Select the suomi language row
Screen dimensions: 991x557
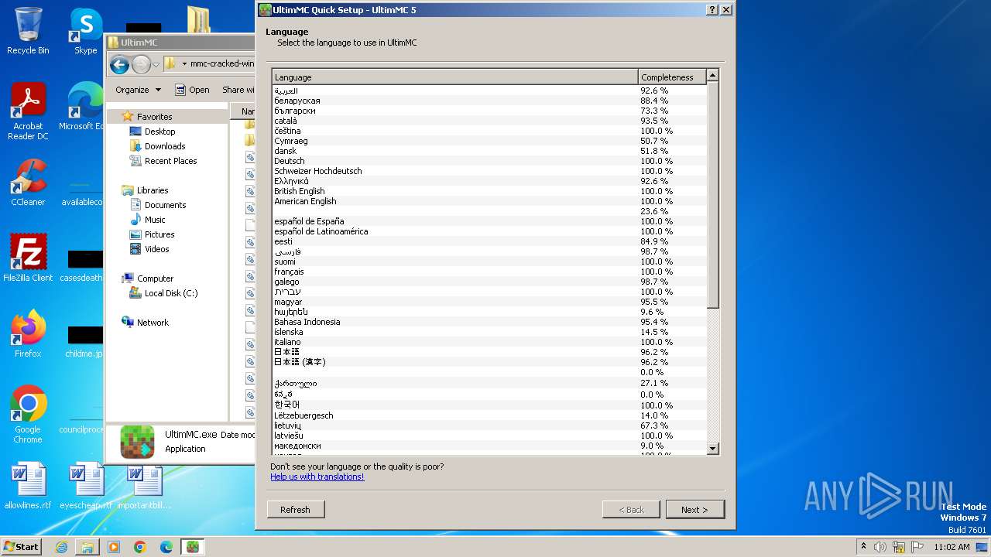coord(489,261)
